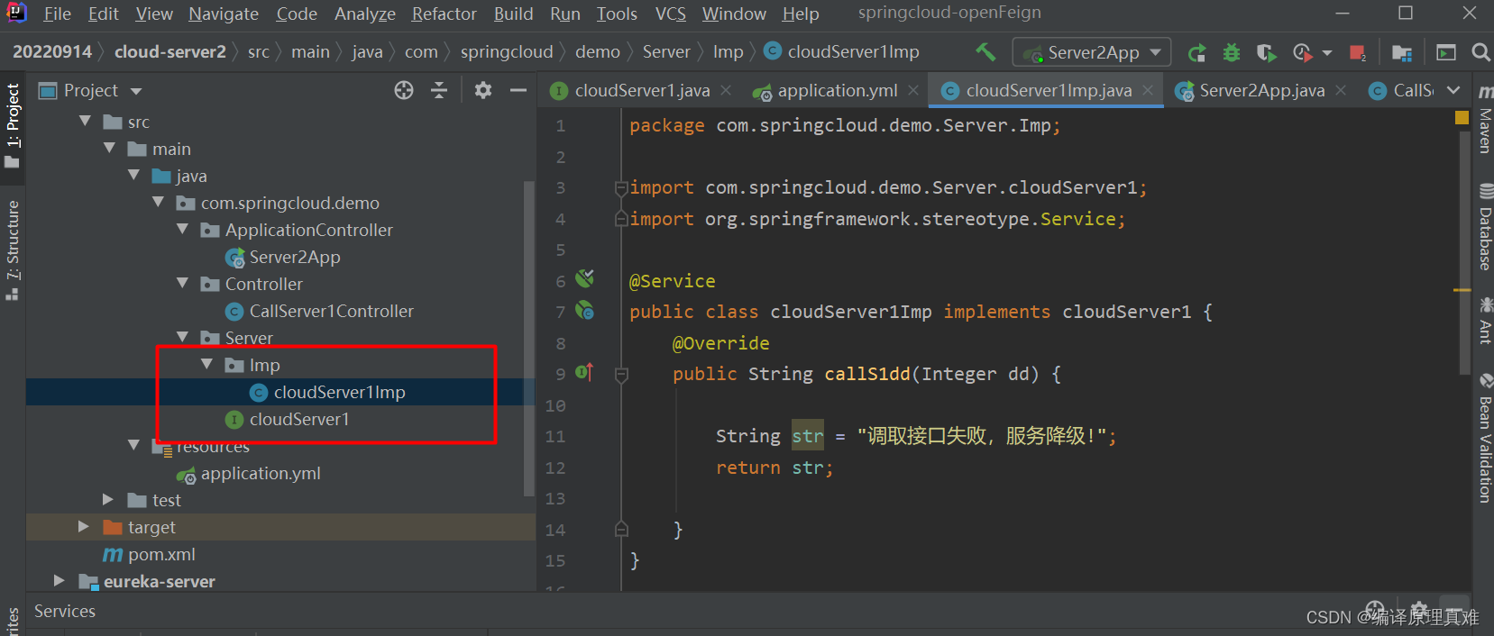The width and height of the screenshot is (1494, 636).
Task: Collapse the Imp package arrow
Action: [206, 364]
